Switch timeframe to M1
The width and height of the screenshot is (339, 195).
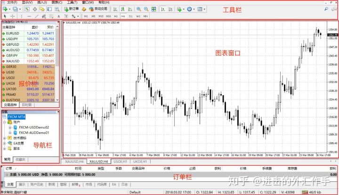(86, 16)
